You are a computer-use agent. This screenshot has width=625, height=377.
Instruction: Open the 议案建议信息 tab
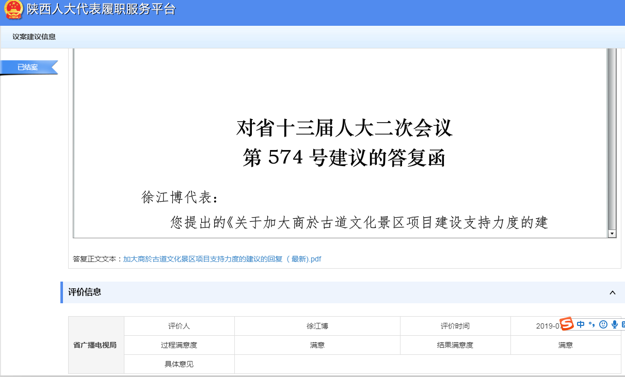(x=34, y=37)
